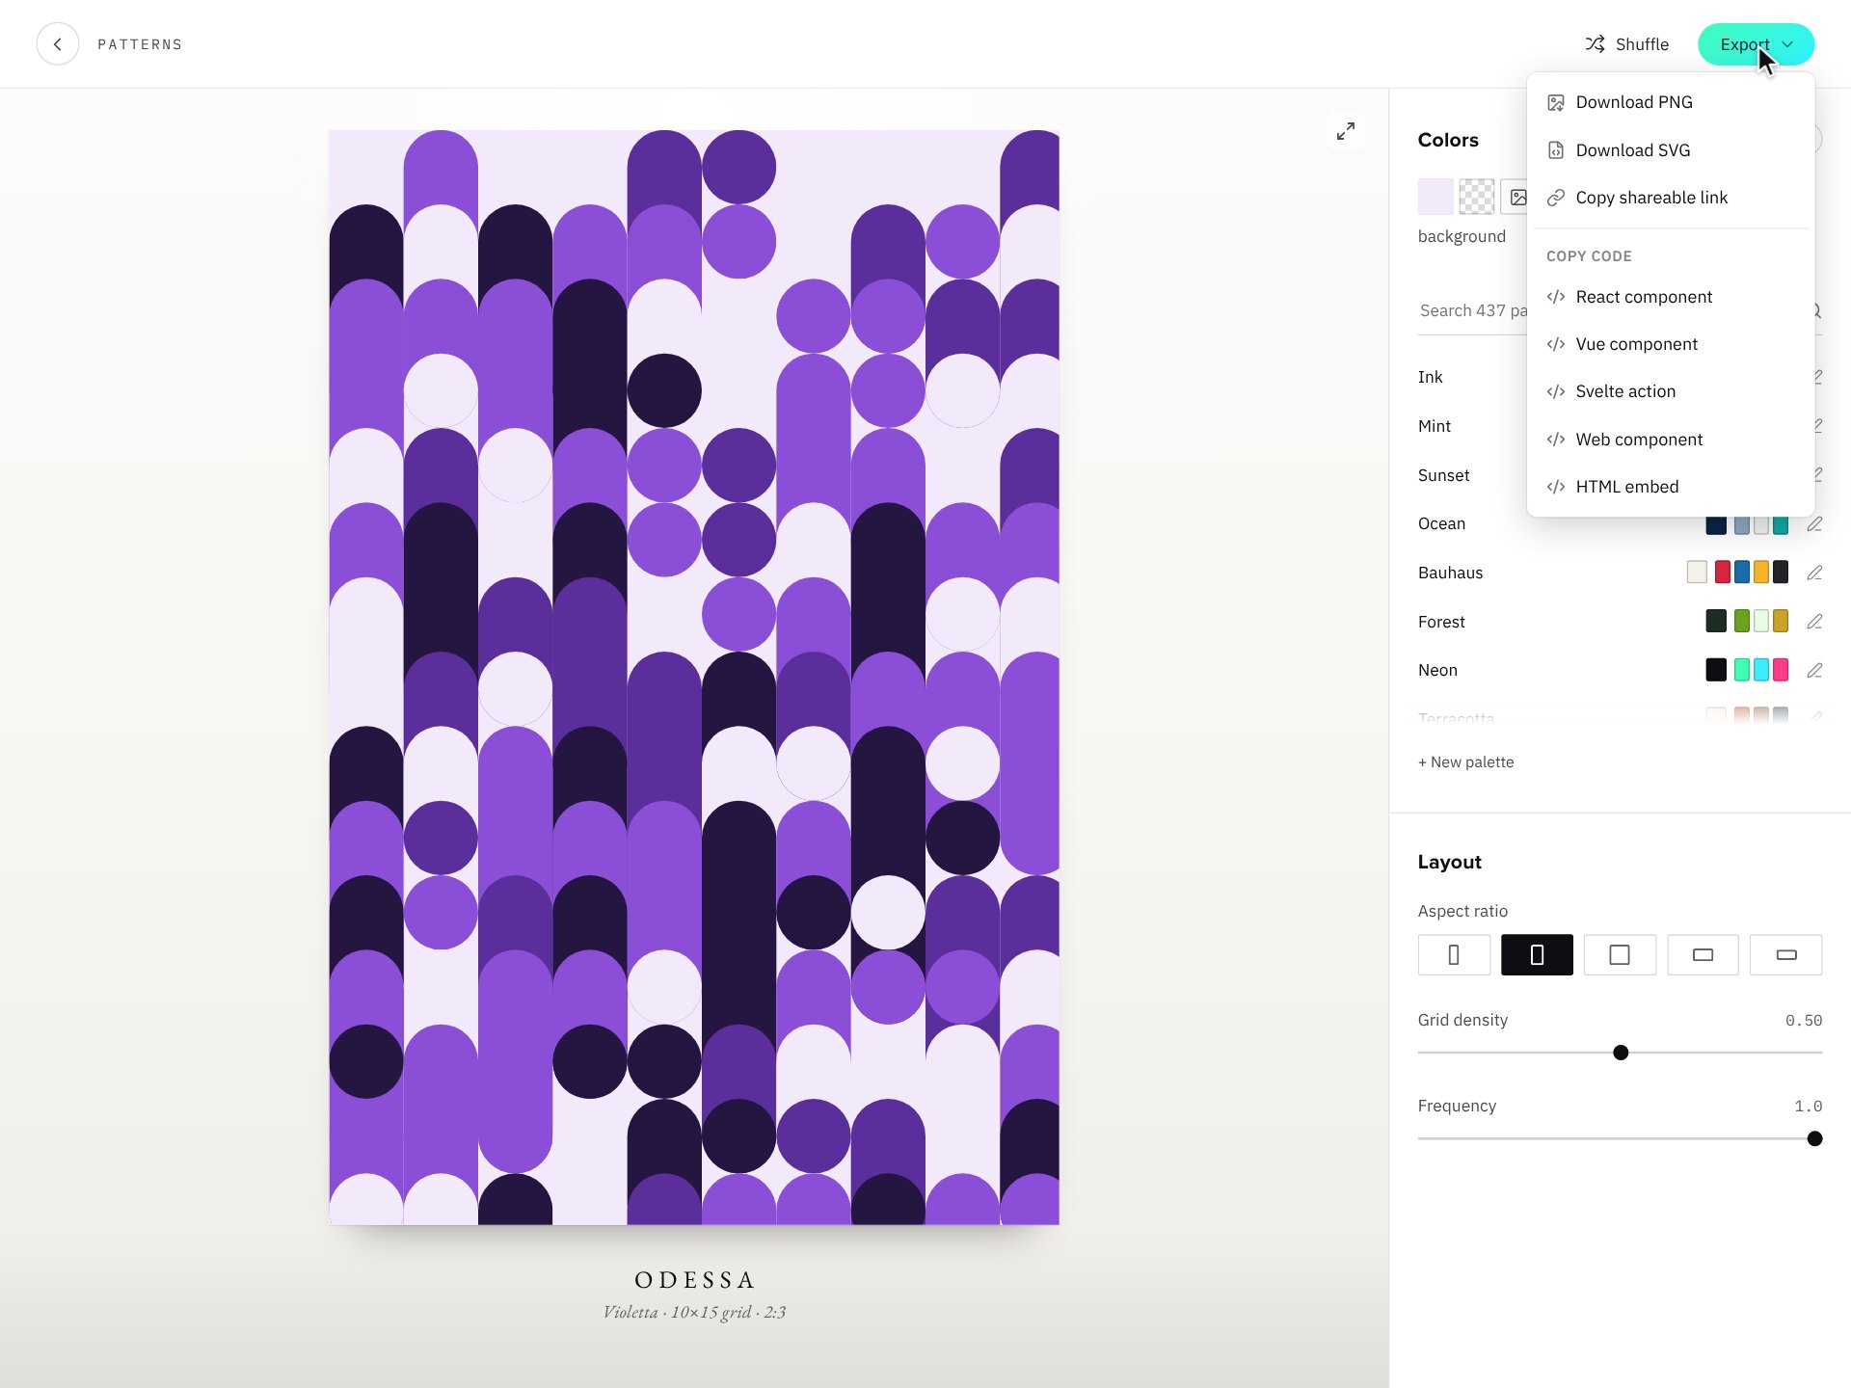Choose the transparent checkerboard background swatch
The image size is (1851, 1388).
(x=1477, y=197)
